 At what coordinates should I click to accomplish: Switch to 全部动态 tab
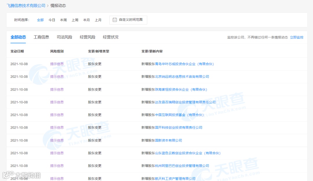[x=18, y=37]
